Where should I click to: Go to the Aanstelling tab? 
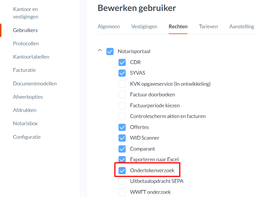click(x=242, y=27)
